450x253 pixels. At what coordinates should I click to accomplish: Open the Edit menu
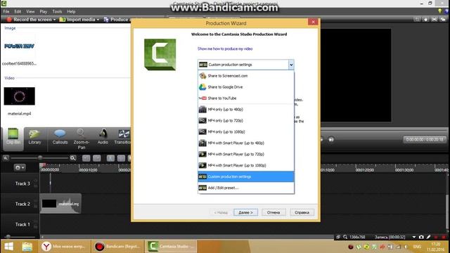18,11
